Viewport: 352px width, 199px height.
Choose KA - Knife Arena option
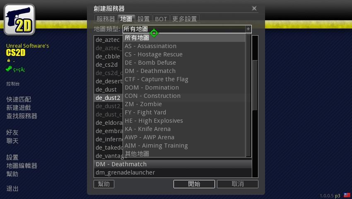coord(184,129)
